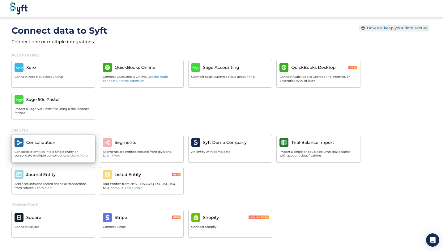Click 'Connect Shopify' description text
This screenshot has height=251, width=443.
pos(204,227)
